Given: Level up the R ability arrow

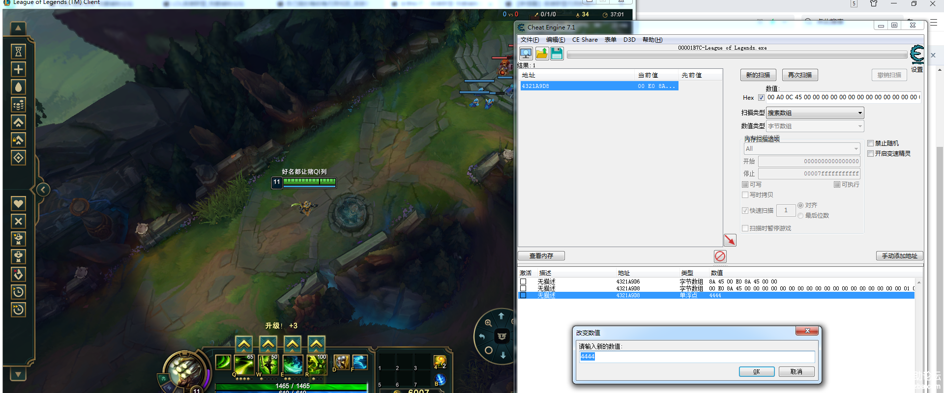Looking at the screenshot, I should (x=316, y=344).
